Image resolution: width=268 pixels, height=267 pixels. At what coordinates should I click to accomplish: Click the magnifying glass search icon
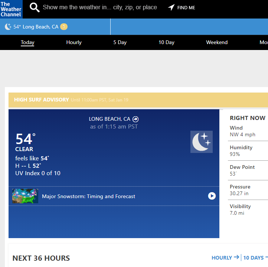coord(35,7)
